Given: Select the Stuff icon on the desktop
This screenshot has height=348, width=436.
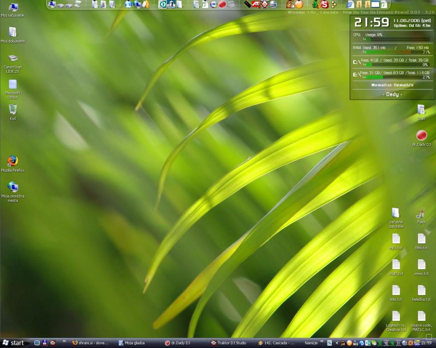Looking at the screenshot, I should click(421, 113).
